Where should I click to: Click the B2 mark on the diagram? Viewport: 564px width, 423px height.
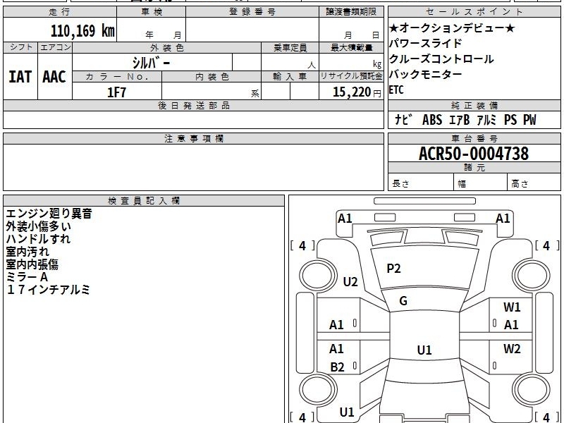click(x=338, y=367)
